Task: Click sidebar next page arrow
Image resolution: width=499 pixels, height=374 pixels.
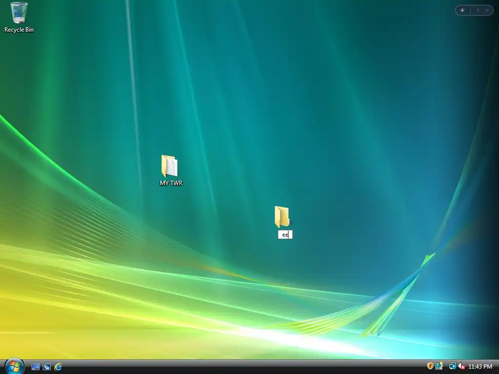Action: coord(487,10)
